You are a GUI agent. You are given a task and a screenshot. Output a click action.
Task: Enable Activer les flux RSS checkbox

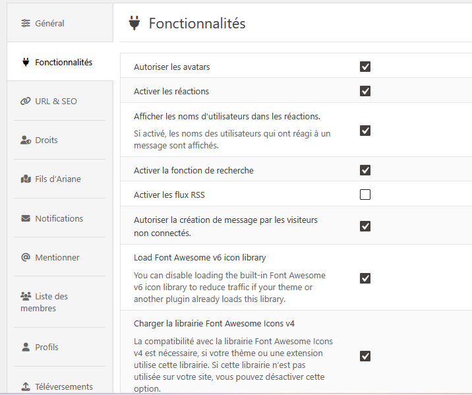click(365, 195)
